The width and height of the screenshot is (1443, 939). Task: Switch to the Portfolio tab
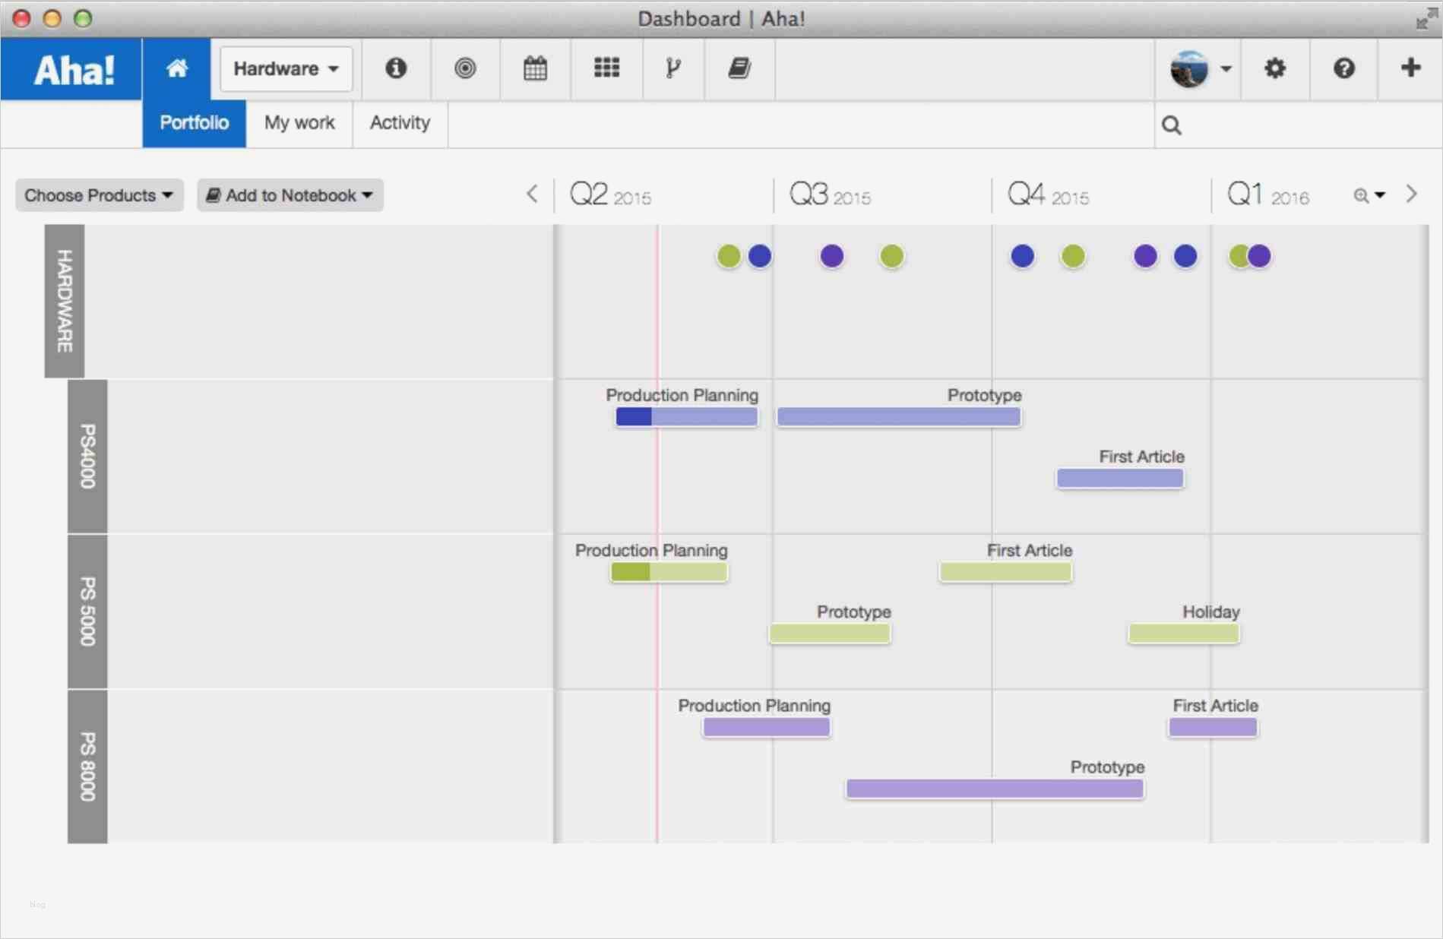click(194, 123)
